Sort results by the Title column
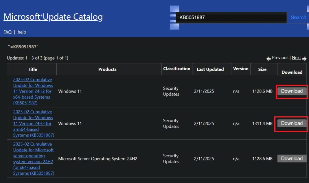Viewport: 309px width, 183px height. tap(32, 69)
